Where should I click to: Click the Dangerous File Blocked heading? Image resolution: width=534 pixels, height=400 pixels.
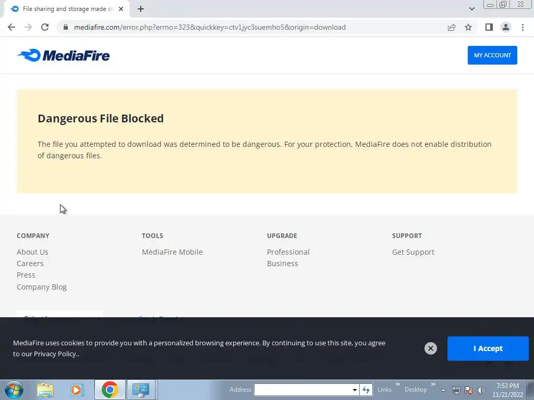[x=101, y=118]
